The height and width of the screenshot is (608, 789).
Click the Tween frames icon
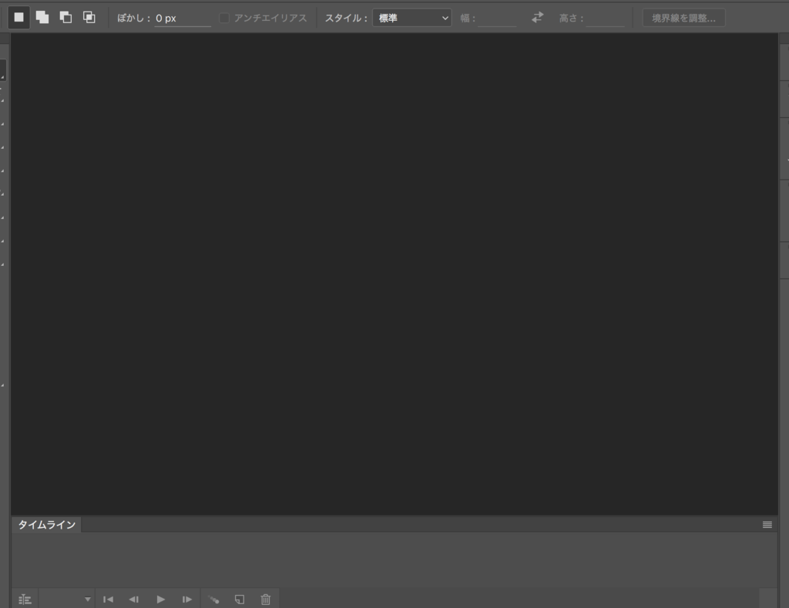214,599
